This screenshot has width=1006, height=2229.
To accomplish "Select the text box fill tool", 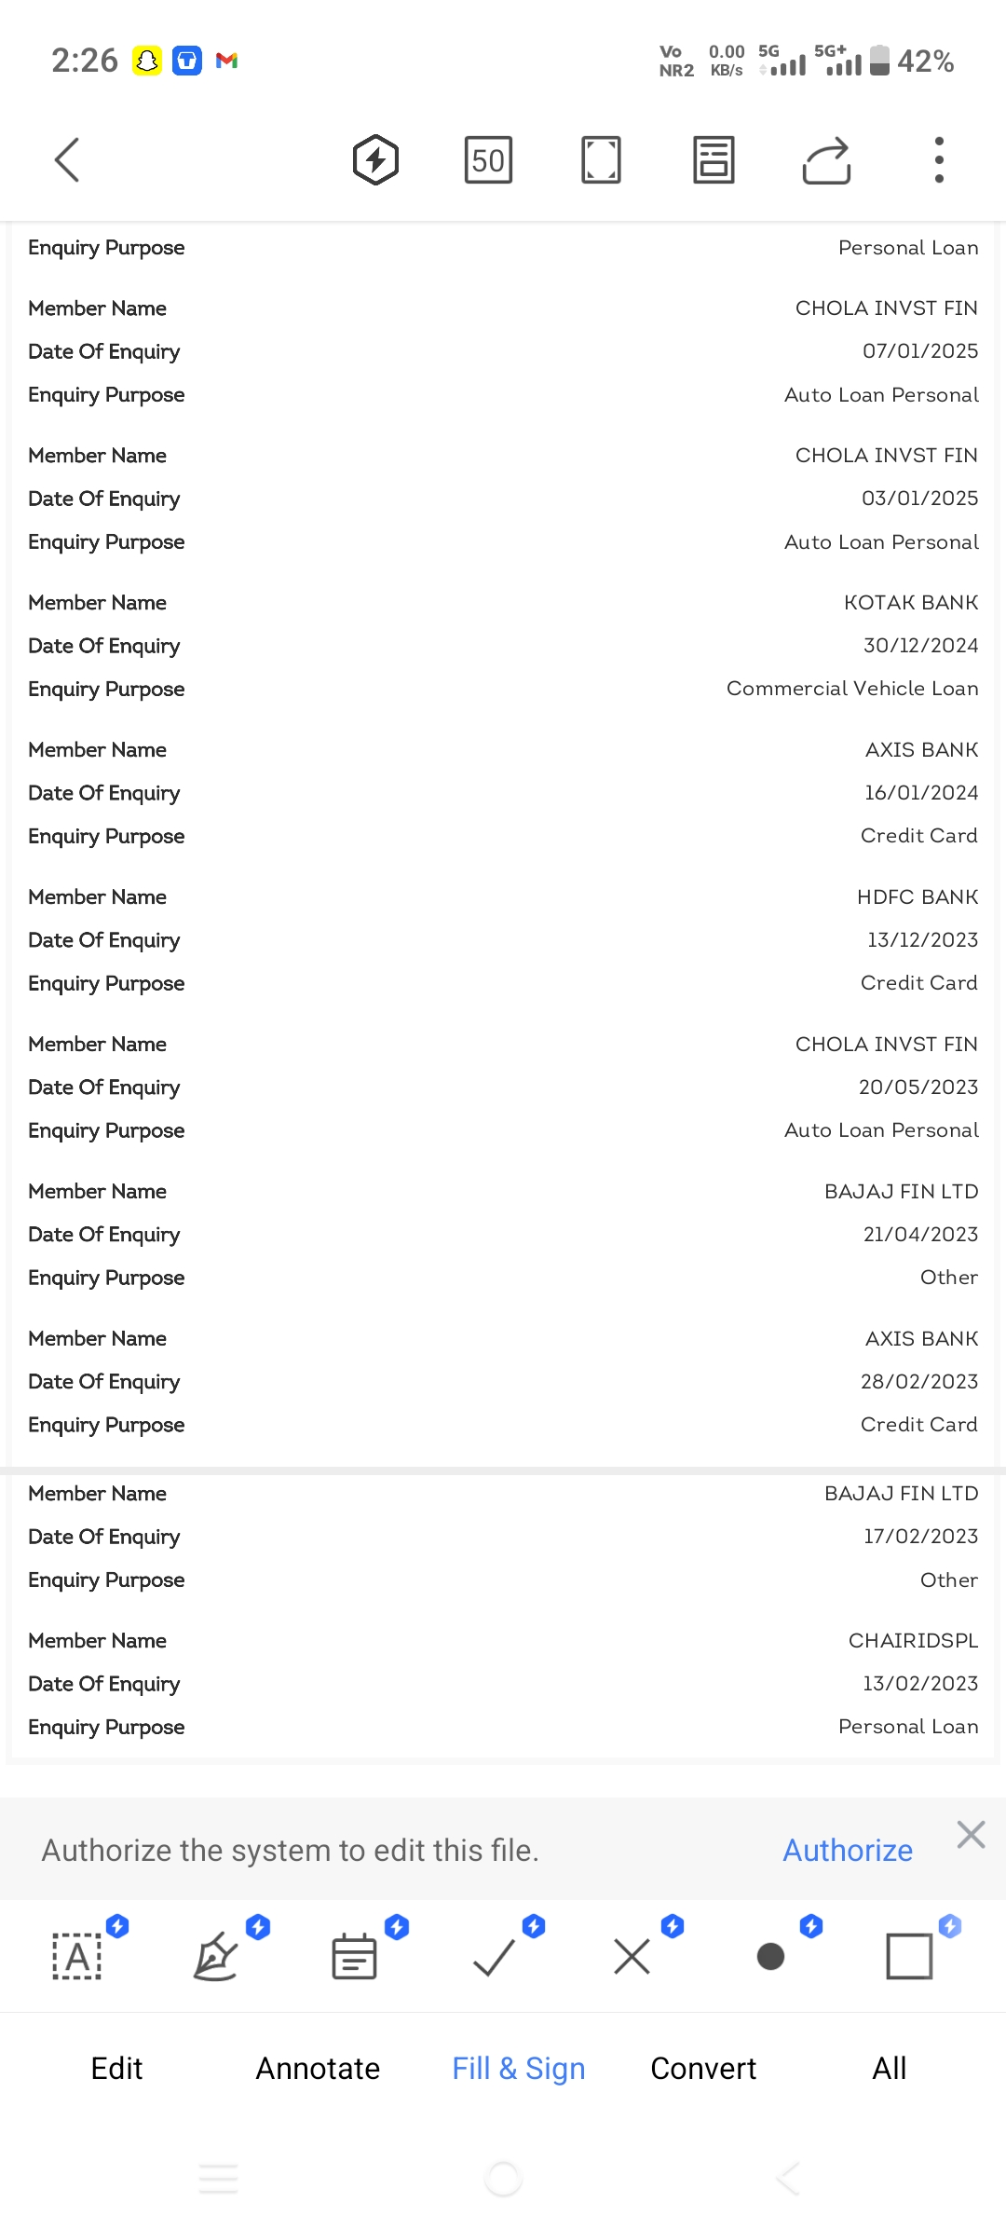I will [x=77, y=1955].
